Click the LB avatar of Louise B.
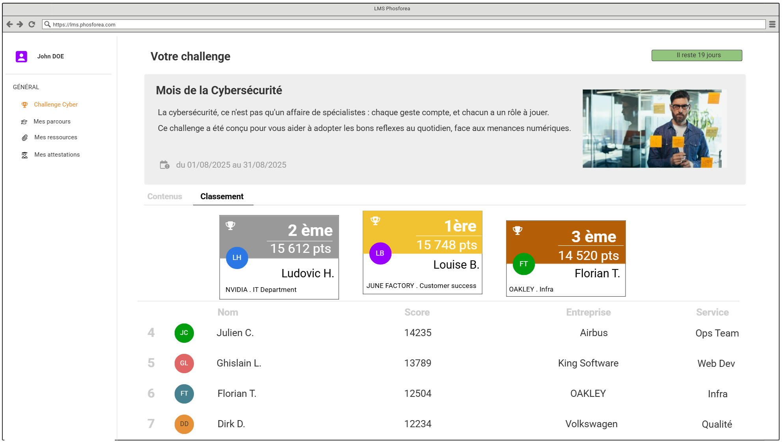 tap(380, 253)
